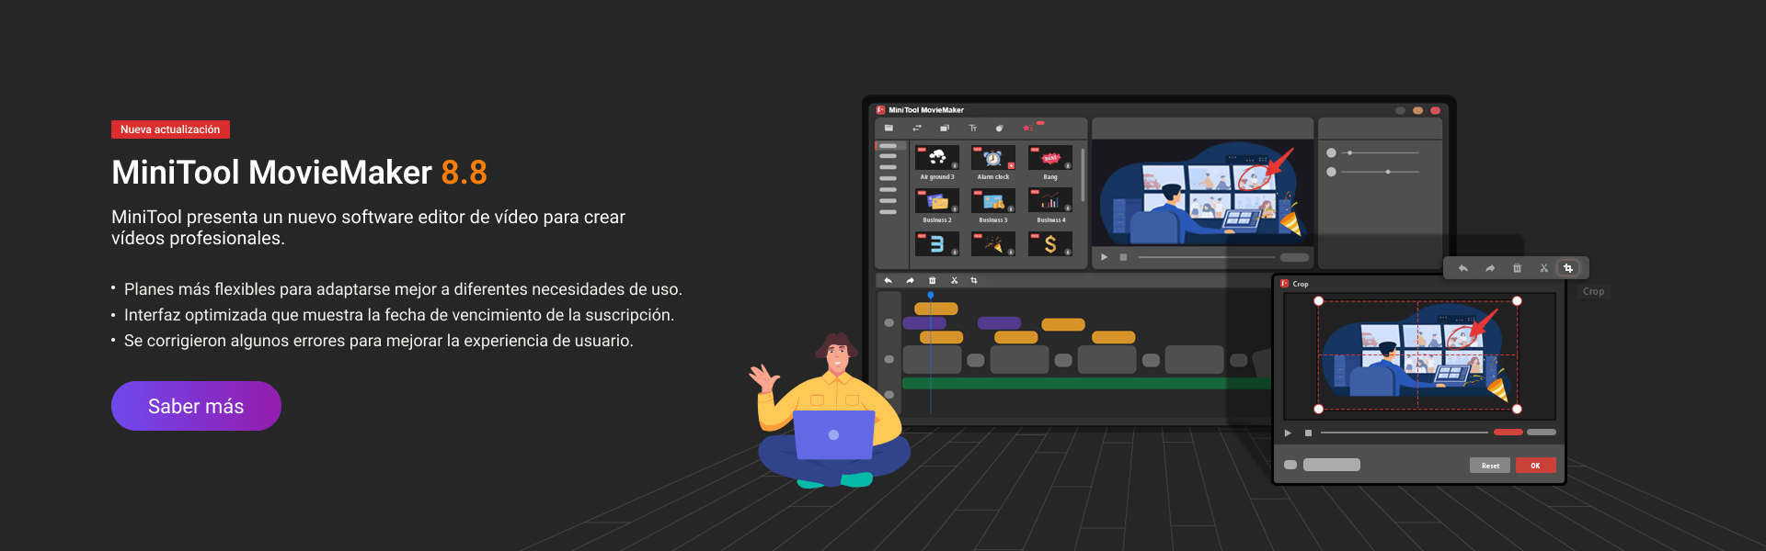1766x551 pixels.
Task: Click the scissors Split icon in timeline toolbar
Action: coord(954,280)
